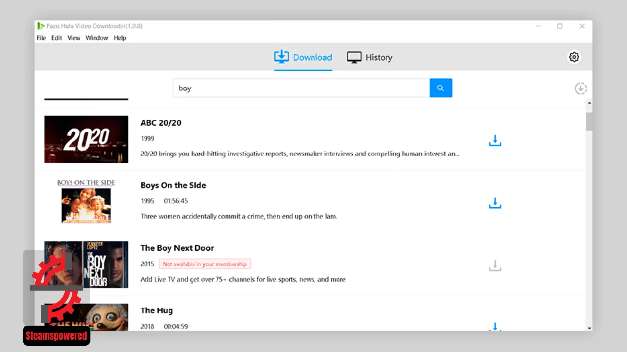The width and height of the screenshot is (627, 352).
Task: Download The Hug using its arrow icon
Action: click(495, 327)
